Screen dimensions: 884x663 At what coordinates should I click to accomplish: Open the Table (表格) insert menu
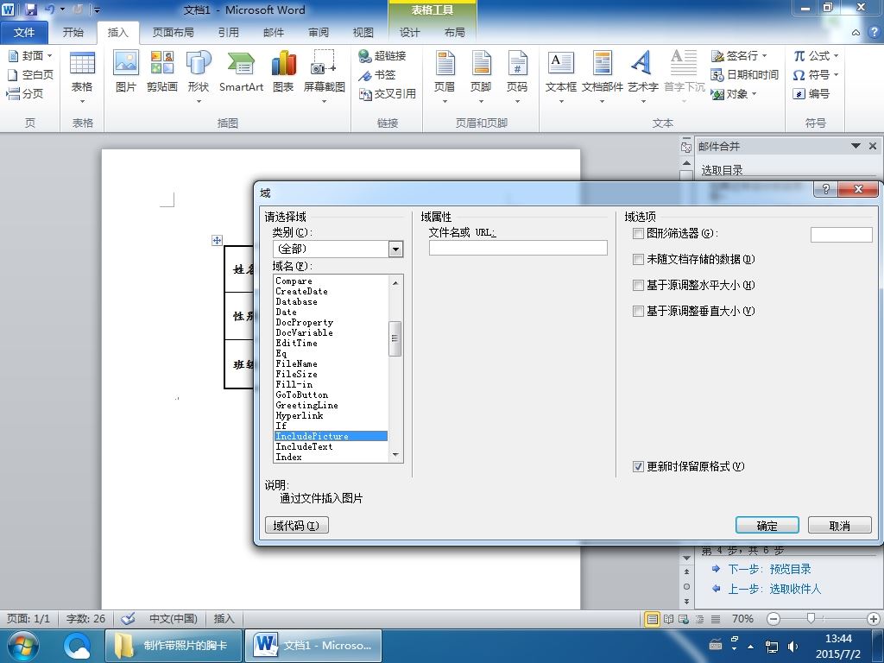[82, 76]
